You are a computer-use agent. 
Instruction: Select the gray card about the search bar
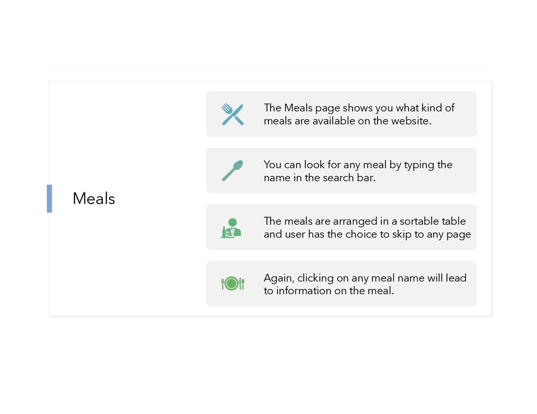click(x=341, y=171)
